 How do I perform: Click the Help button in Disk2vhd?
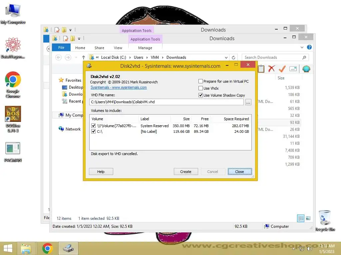(x=101, y=172)
